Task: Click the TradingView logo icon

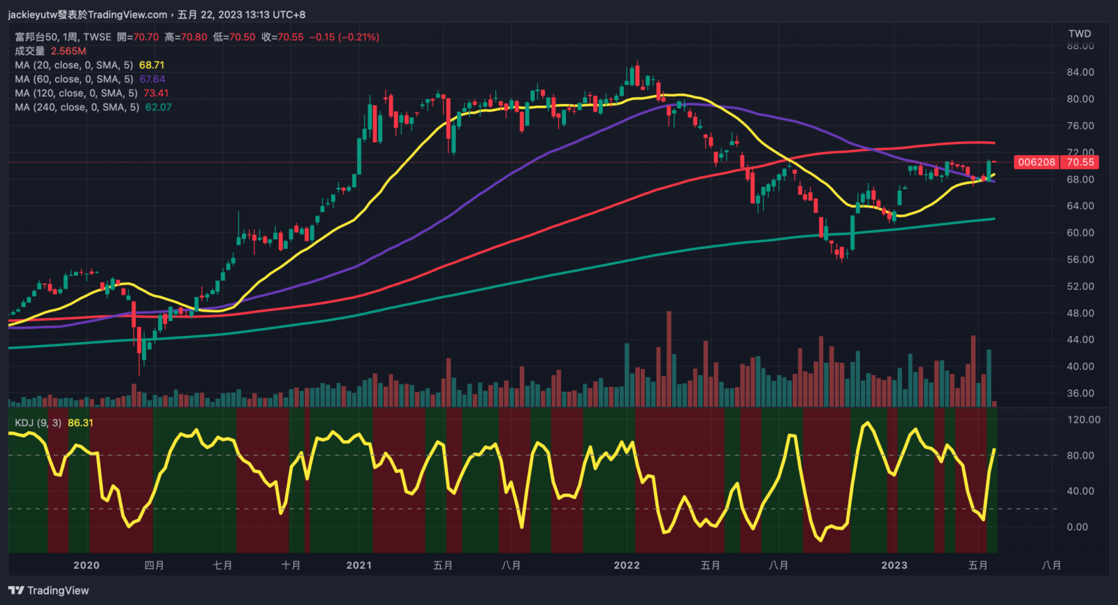Action: tap(16, 590)
